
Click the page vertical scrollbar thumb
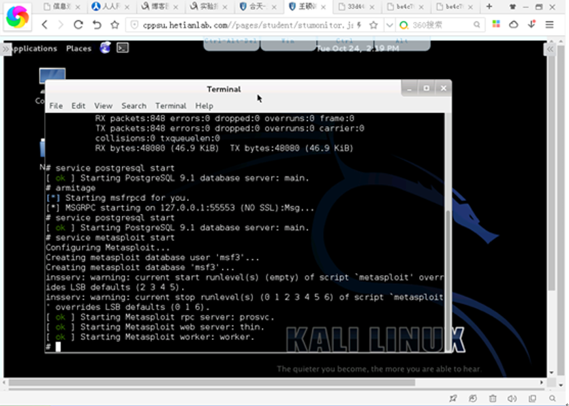click(551, 170)
